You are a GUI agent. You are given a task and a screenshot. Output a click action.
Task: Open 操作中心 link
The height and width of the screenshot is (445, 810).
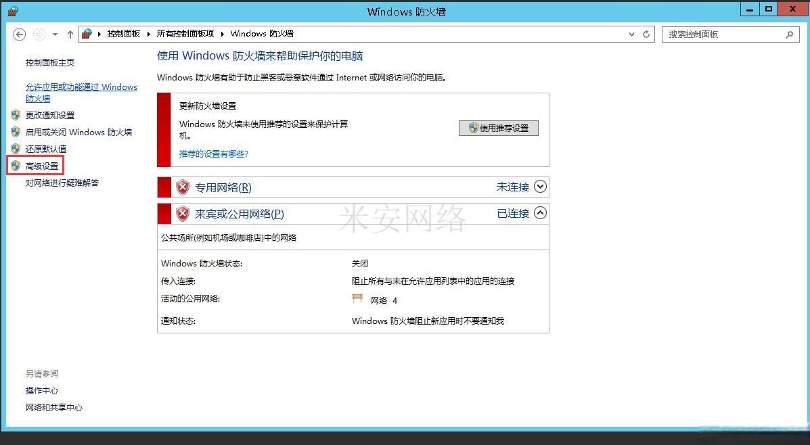pos(42,391)
